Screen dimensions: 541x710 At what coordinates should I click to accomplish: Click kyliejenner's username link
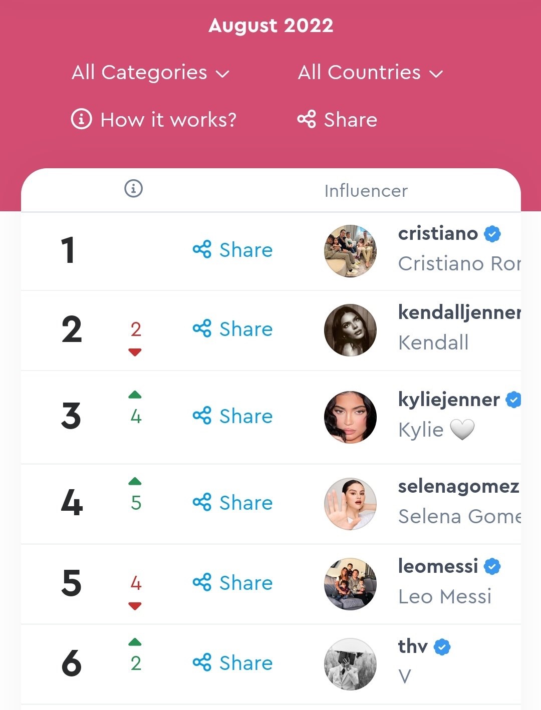[x=449, y=400]
